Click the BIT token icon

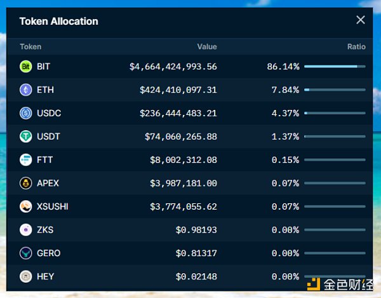point(26,67)
